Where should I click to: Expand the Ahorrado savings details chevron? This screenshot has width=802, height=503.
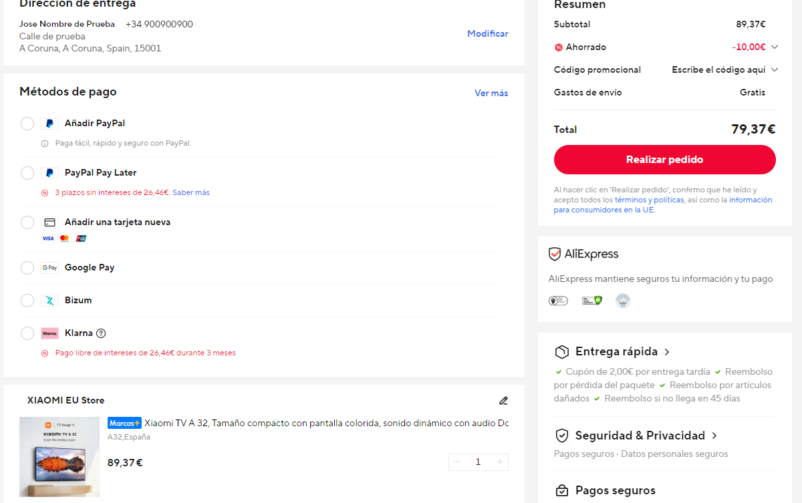[x=775, y=47]
